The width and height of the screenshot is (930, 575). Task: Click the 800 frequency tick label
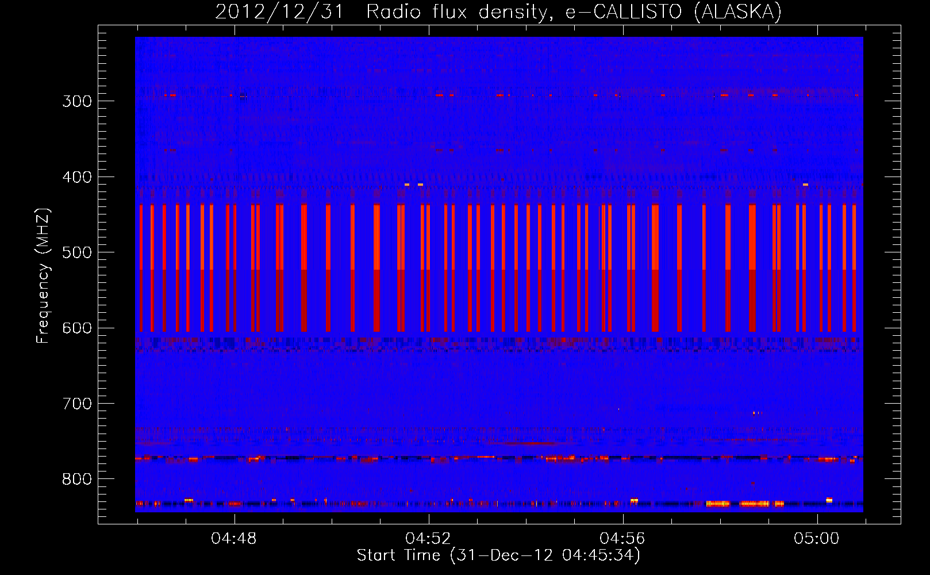tap(77, 480)
